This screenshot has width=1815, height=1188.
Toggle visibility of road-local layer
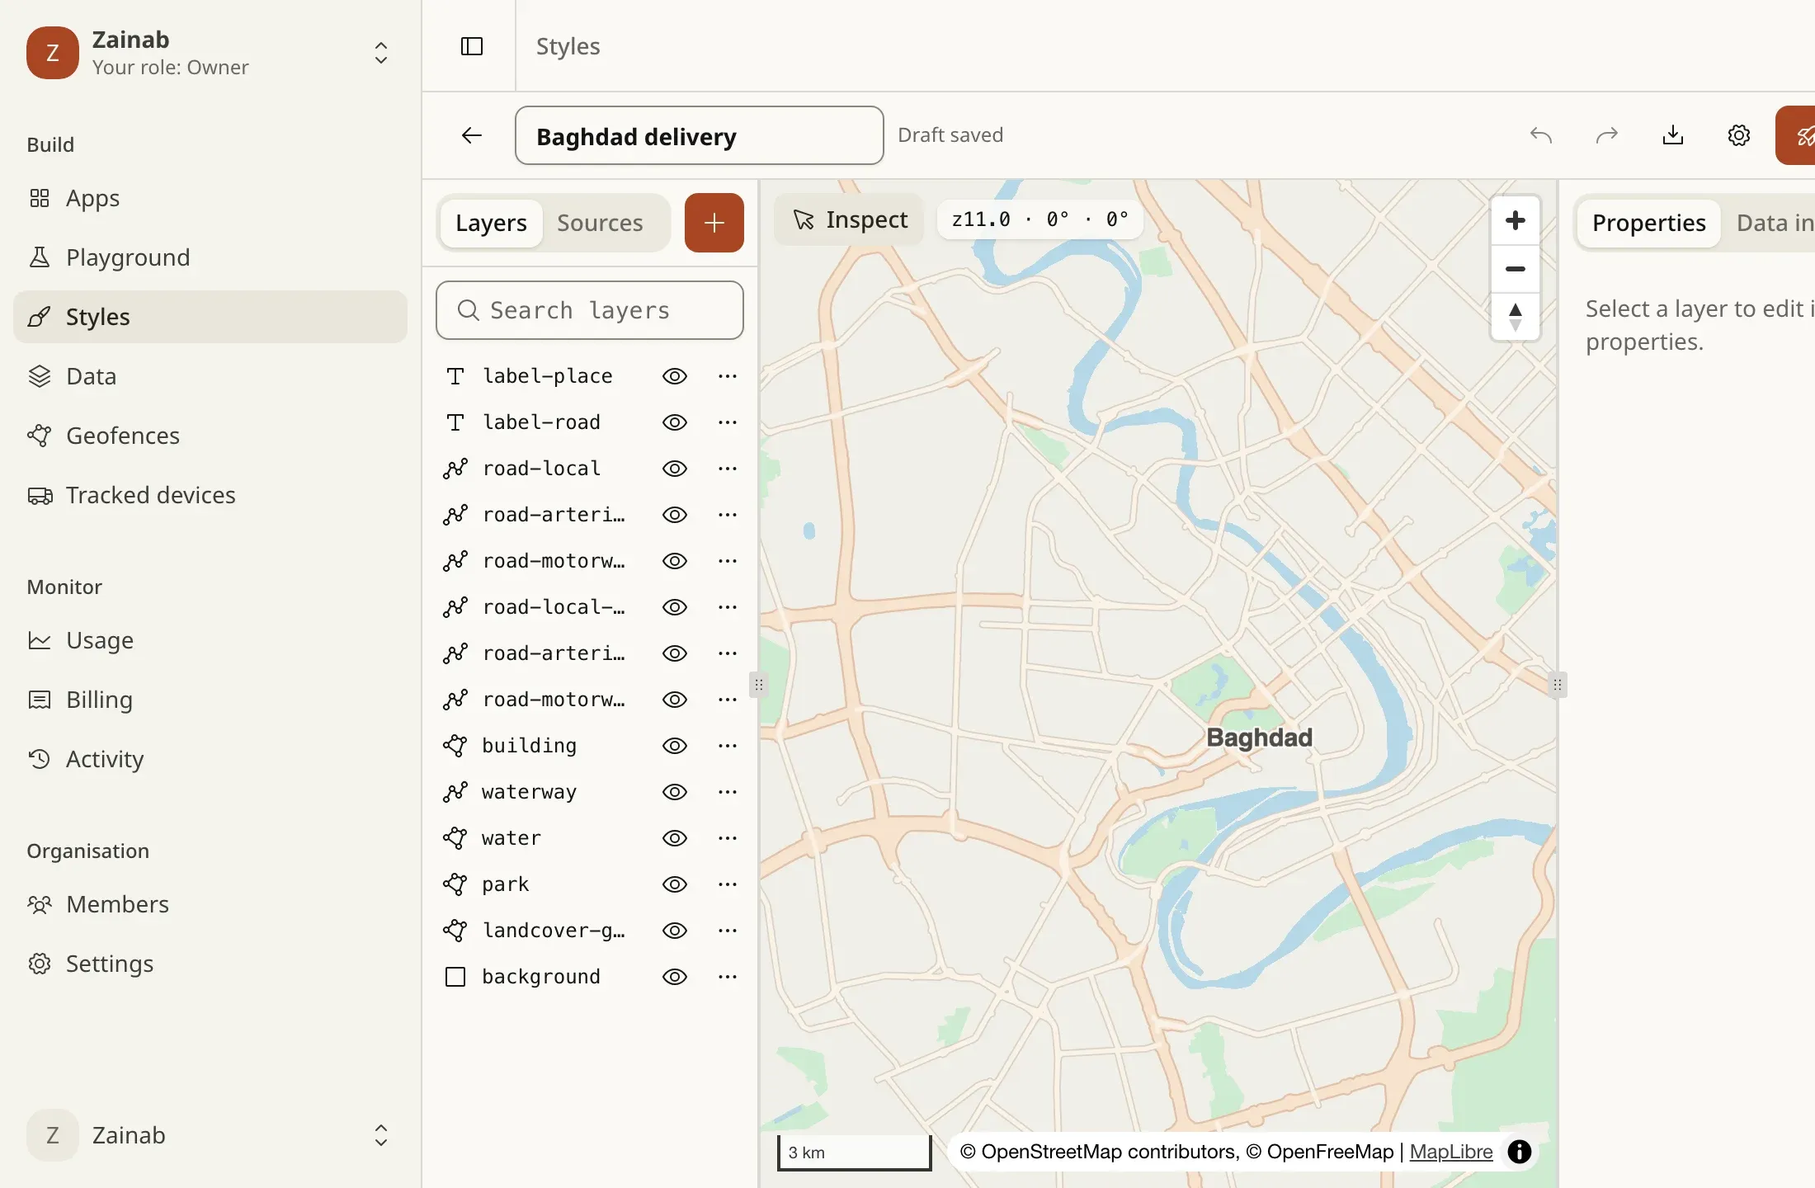tap(674, 469)
